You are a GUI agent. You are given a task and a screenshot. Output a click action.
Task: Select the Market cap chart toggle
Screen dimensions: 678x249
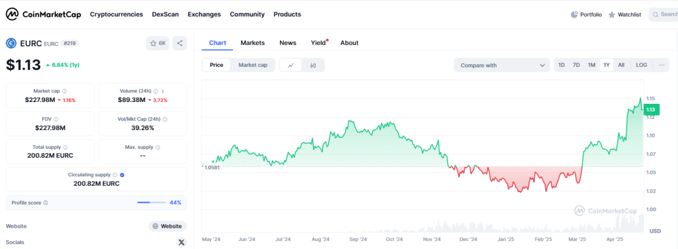(253, 65)
